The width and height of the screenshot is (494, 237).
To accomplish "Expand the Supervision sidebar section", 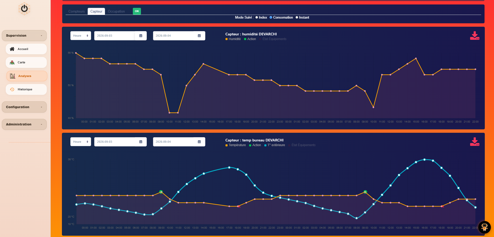I will click(x=24, y=36).
